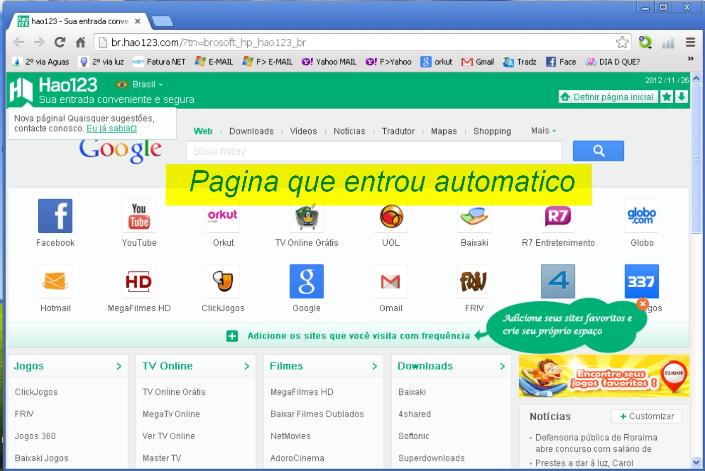Viewport: 705px width, 471px height.
Task: Click the Hao123 download arrow button
Action: 681,97
